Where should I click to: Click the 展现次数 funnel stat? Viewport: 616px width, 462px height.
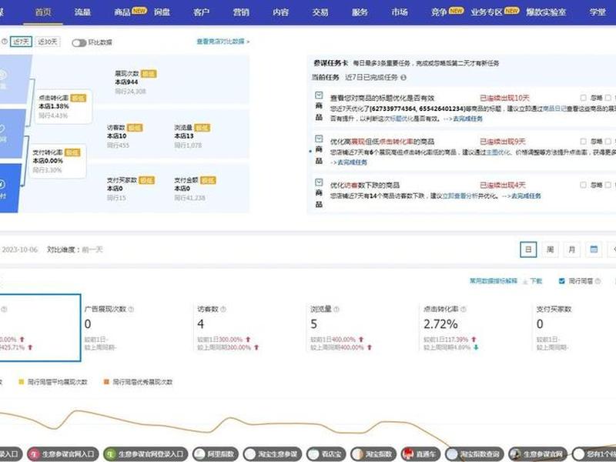pos(136,82)
